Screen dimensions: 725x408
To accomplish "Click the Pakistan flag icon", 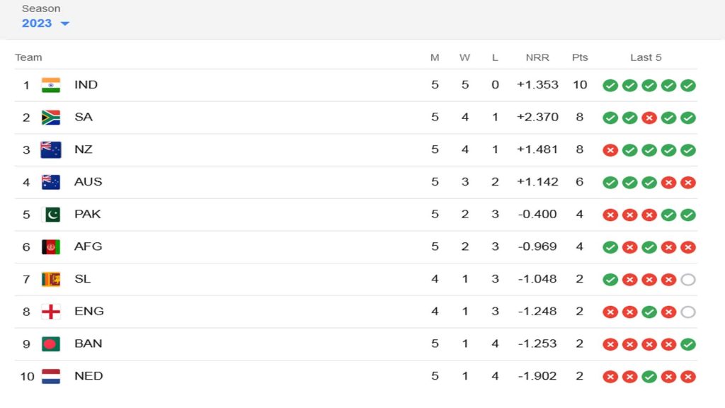I will 51,215.
